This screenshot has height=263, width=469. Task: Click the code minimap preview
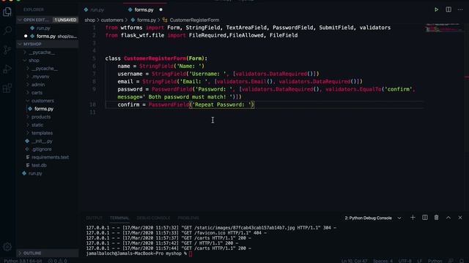point(443,28)
